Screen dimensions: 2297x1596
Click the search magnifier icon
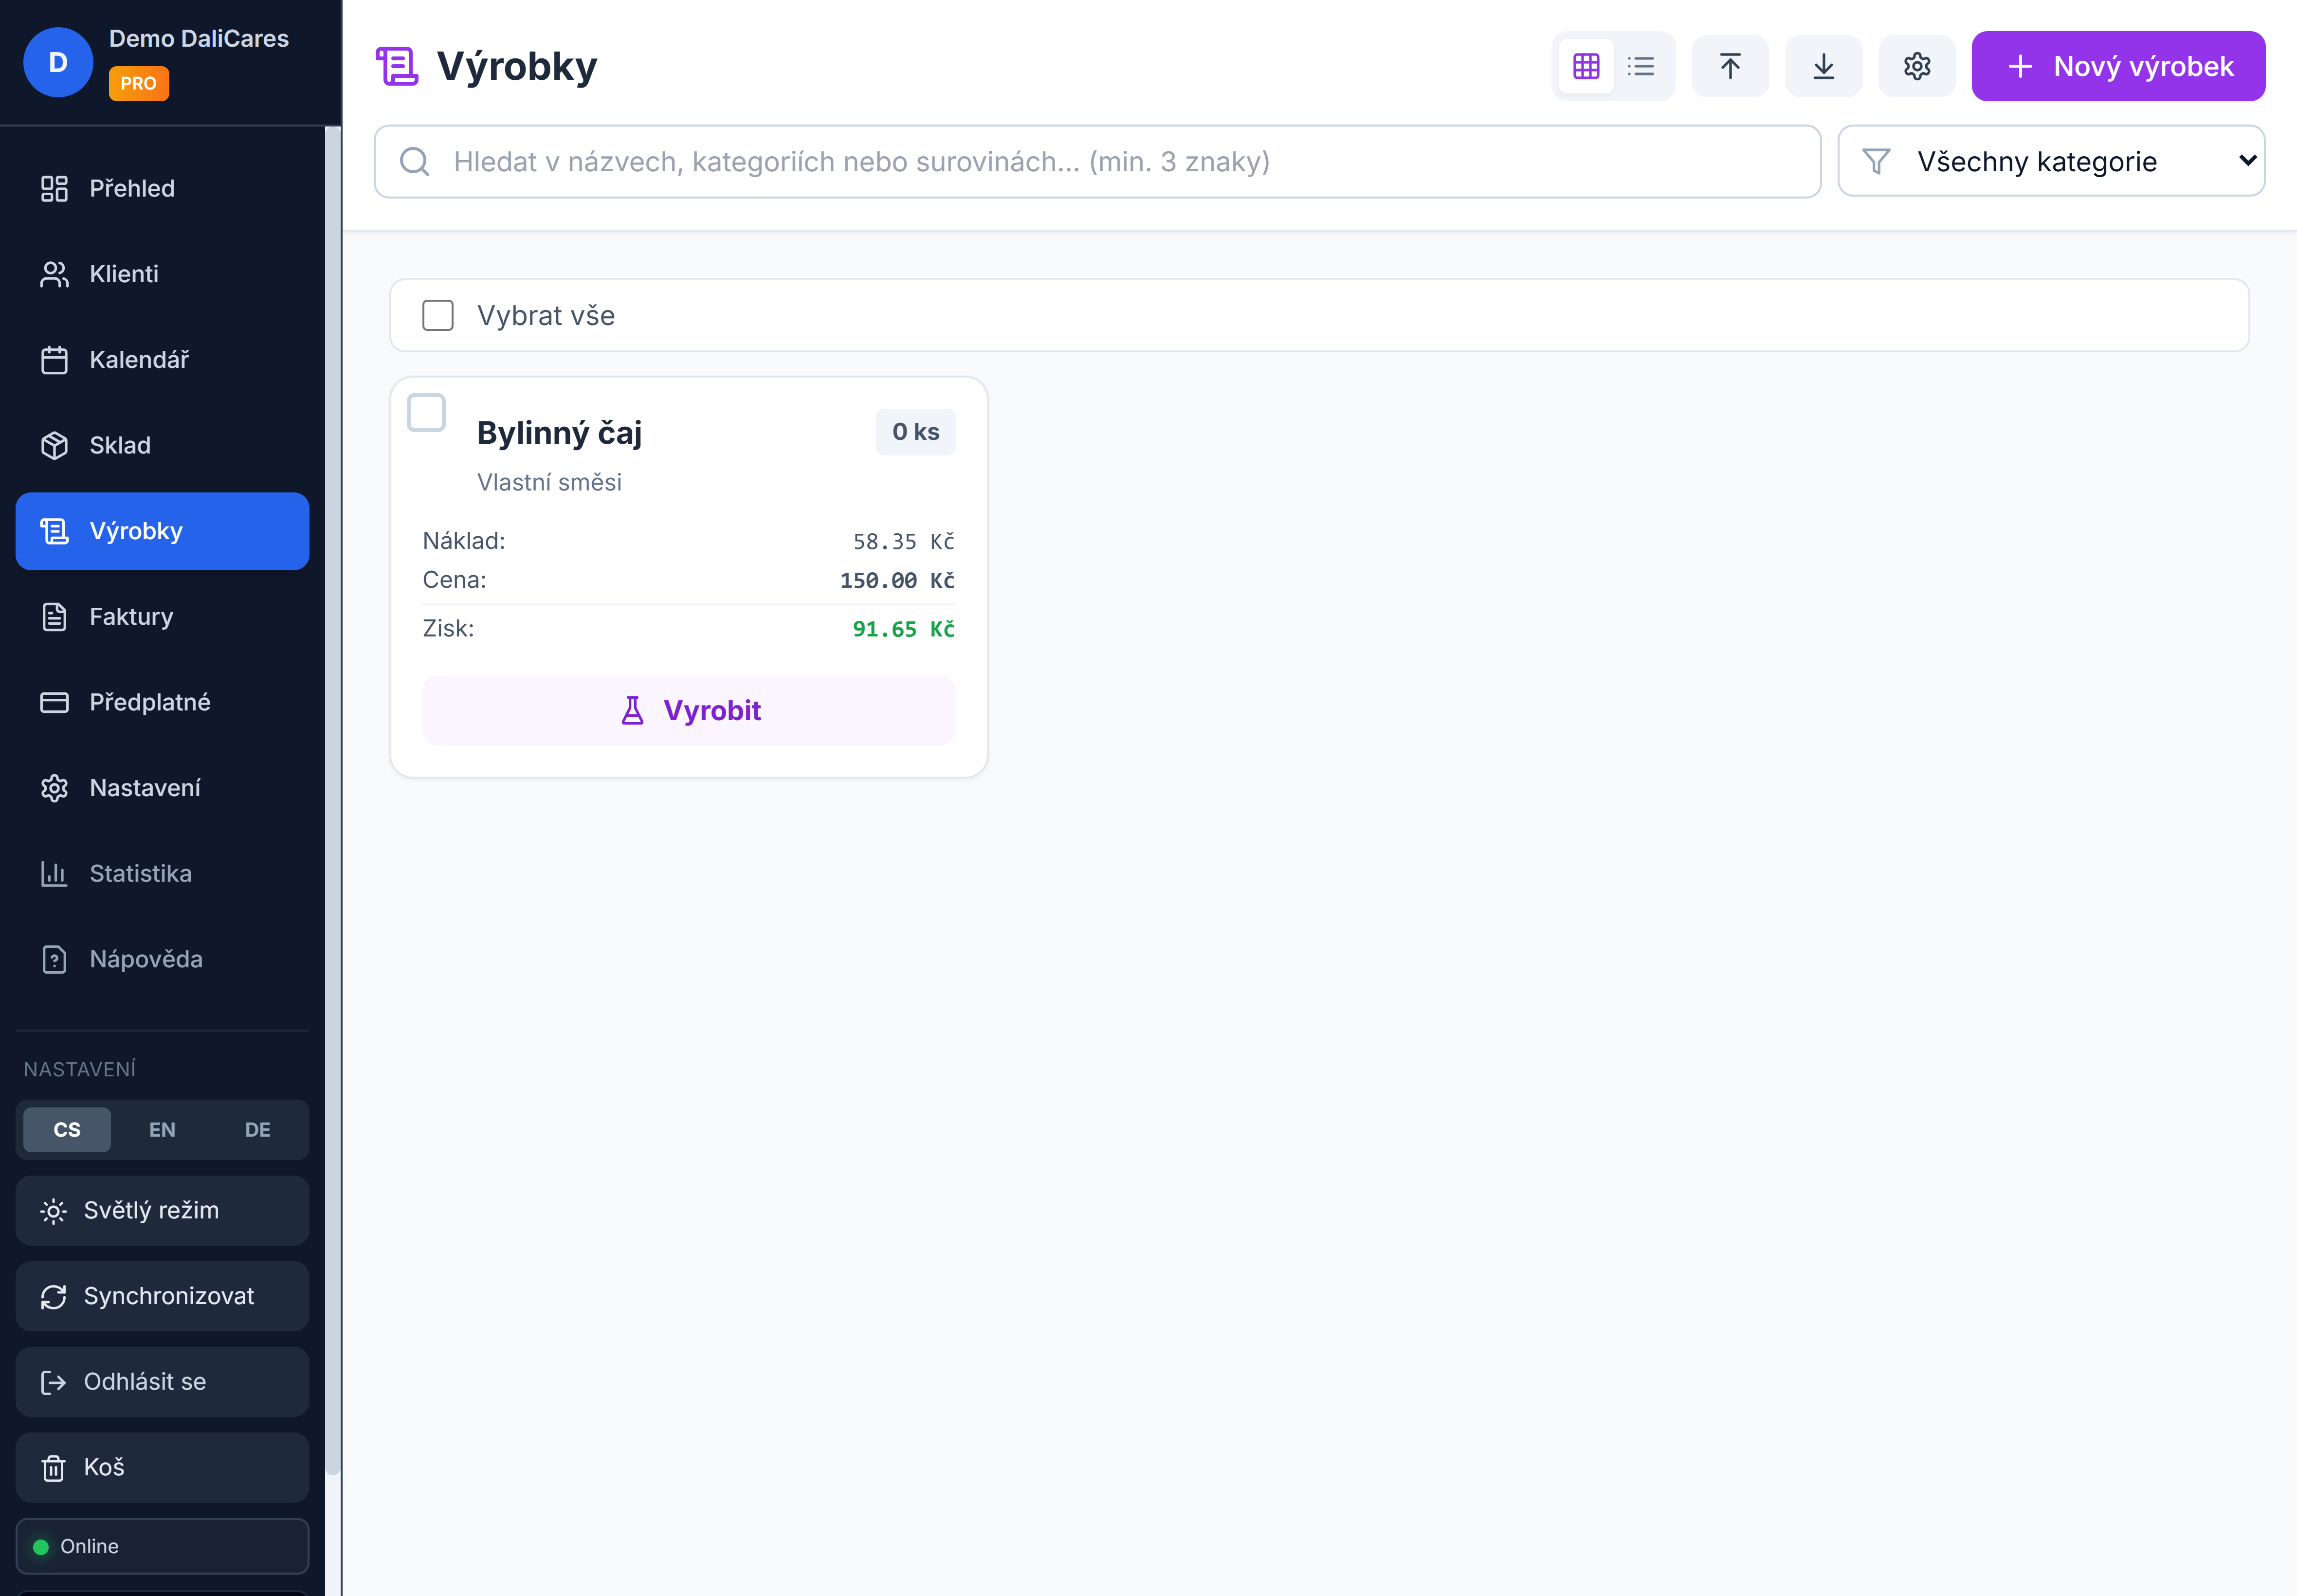coord(415,161)
